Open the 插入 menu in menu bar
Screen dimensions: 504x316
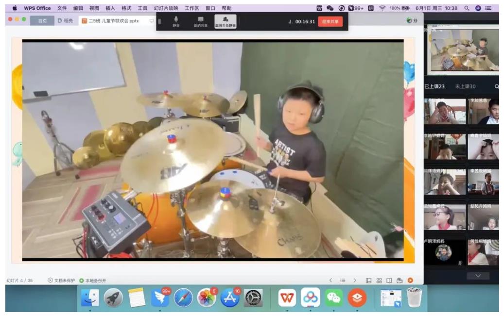pos(110,8)
